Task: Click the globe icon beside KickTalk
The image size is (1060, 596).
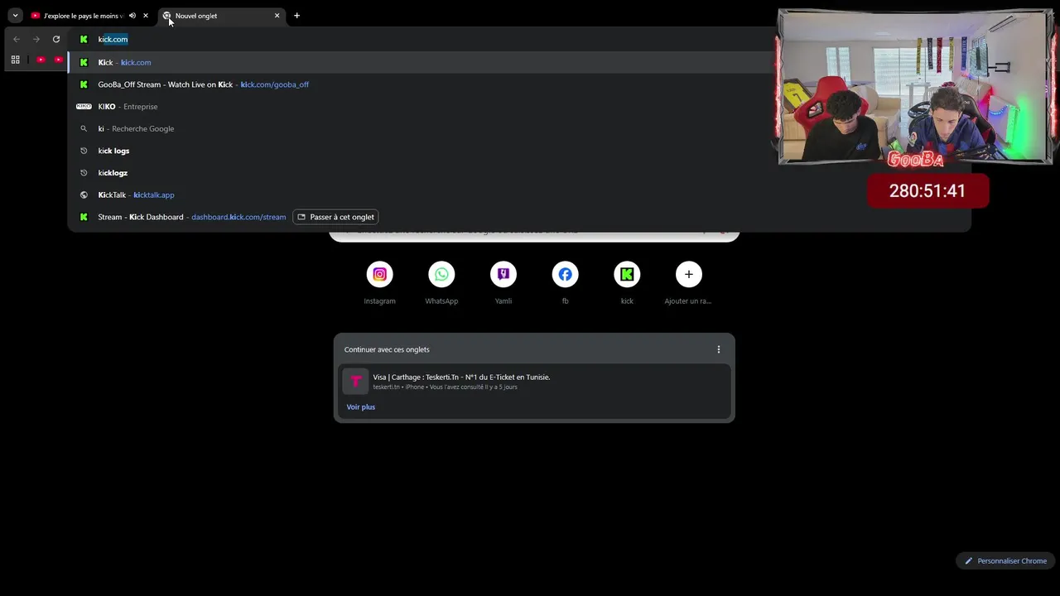Action: pyautogui.click(x=84, y=195)
